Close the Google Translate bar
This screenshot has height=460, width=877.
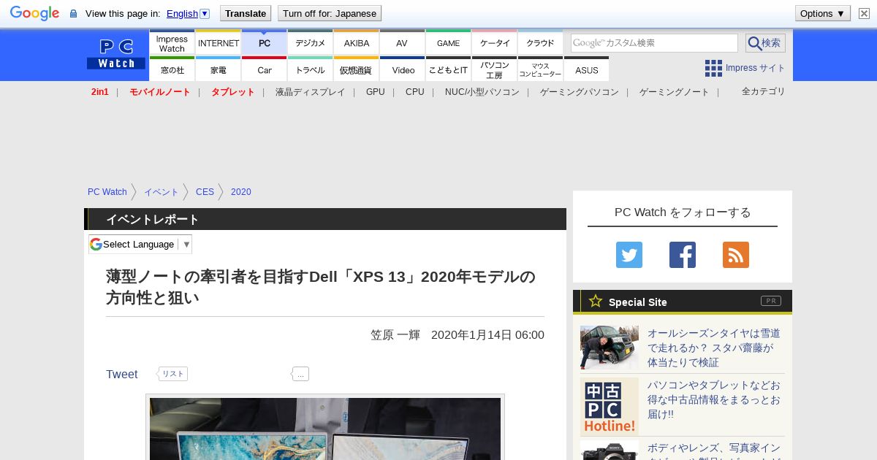(x=864, y=13)
